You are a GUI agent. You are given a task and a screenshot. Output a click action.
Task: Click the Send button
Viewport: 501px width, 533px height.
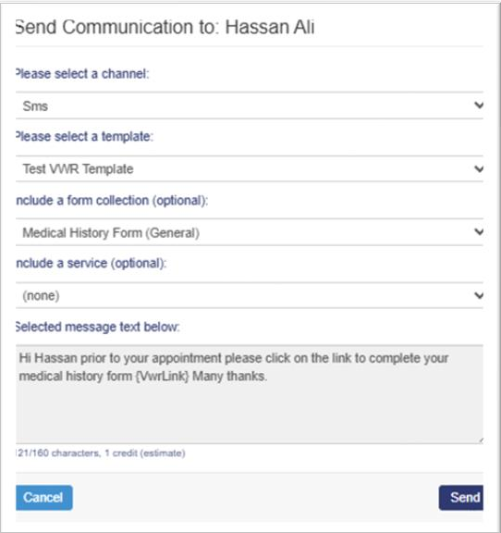click(461, 498)
